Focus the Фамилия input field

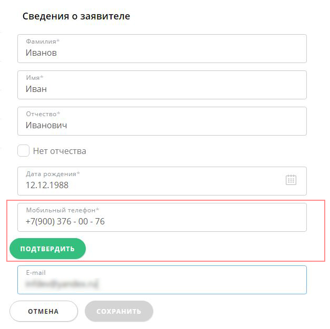coord(162,48)
